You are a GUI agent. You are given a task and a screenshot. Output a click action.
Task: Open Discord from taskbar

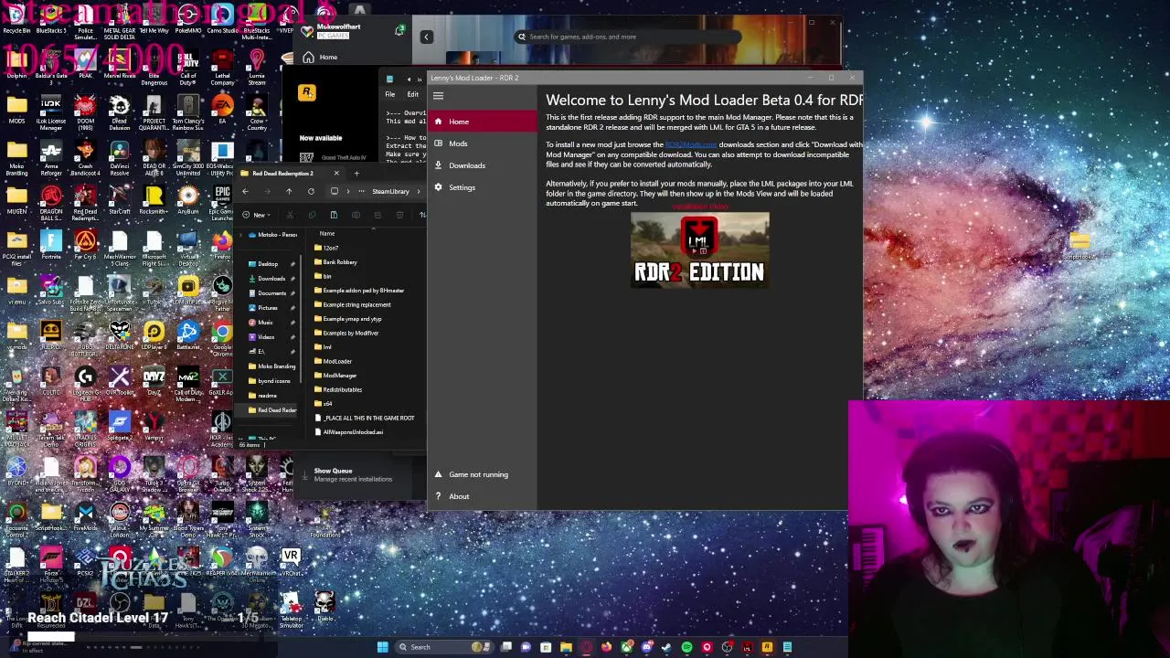click(646, 647)
